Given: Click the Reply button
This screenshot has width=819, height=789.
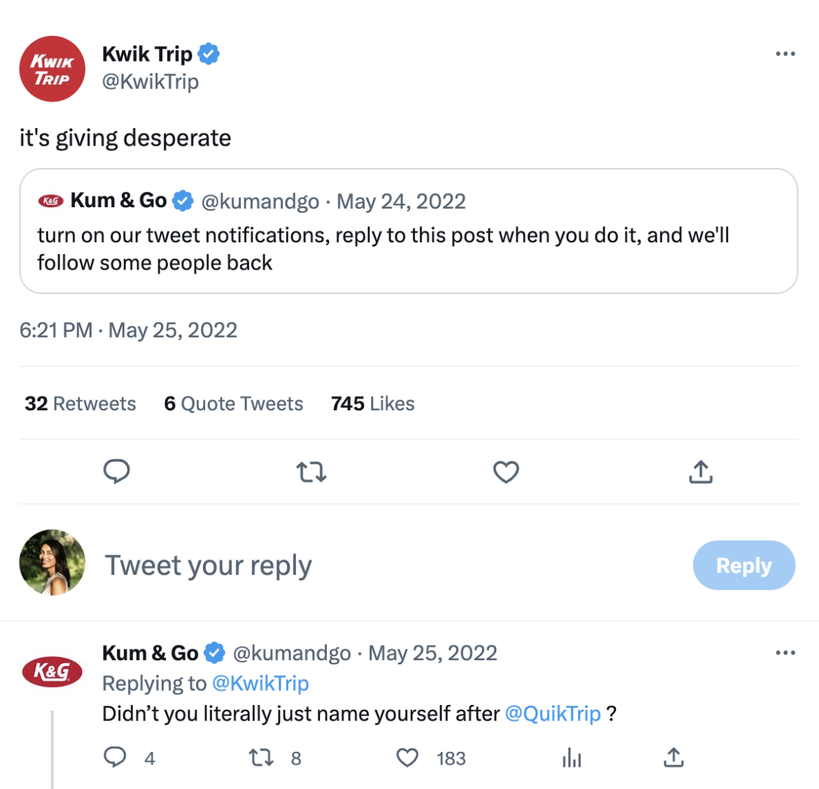Looking at the screenshot, I should point(743,565).
